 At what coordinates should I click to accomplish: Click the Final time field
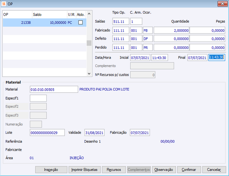point(217,57)
